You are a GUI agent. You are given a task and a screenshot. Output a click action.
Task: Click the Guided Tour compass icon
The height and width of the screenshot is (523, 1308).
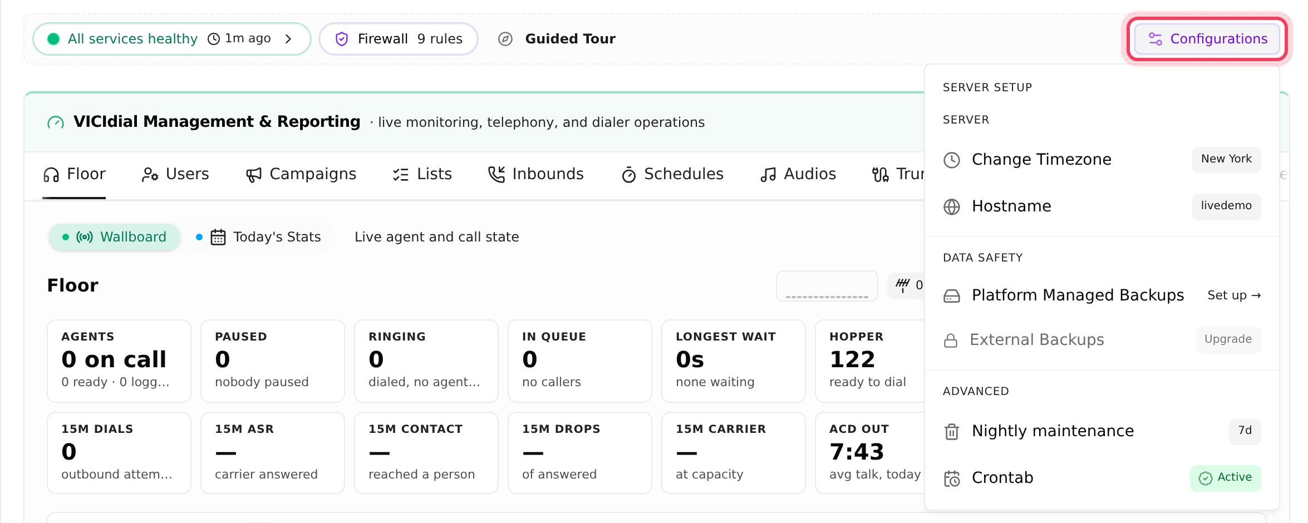(505, 39)
